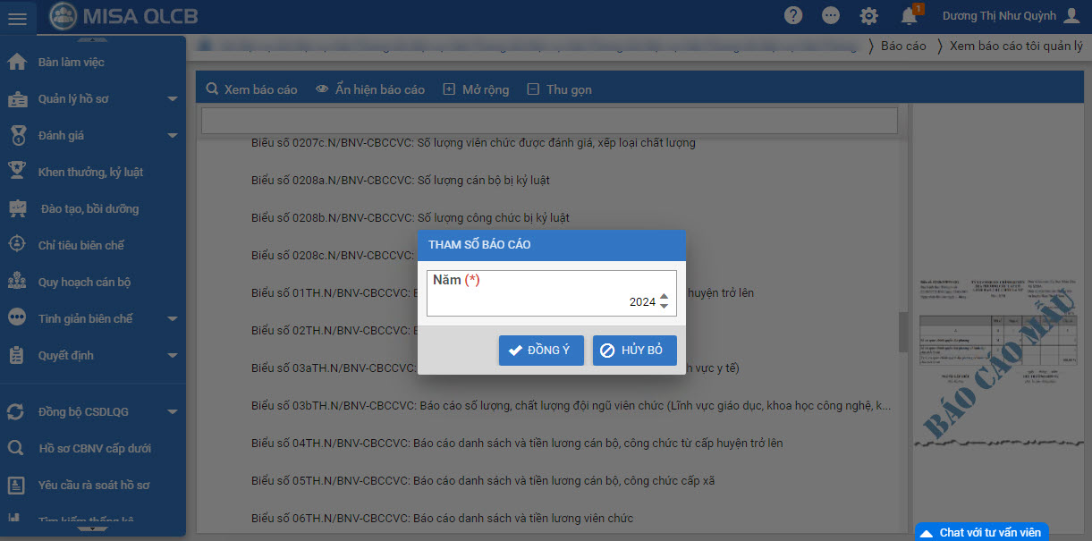Open Chat với tư vấn viên panel
Screen dimensions: 1092x541
pos(981,532)
